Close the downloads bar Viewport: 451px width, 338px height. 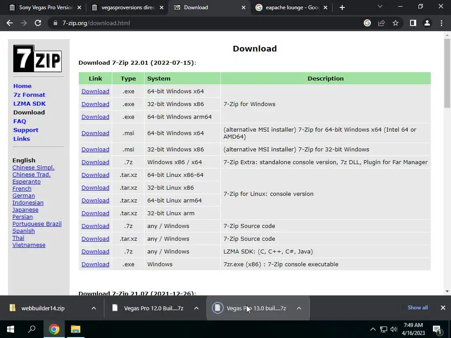[x=443, y=308]
